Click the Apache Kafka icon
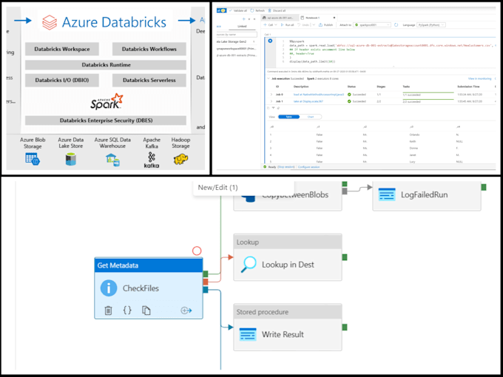 pos(152,160)
